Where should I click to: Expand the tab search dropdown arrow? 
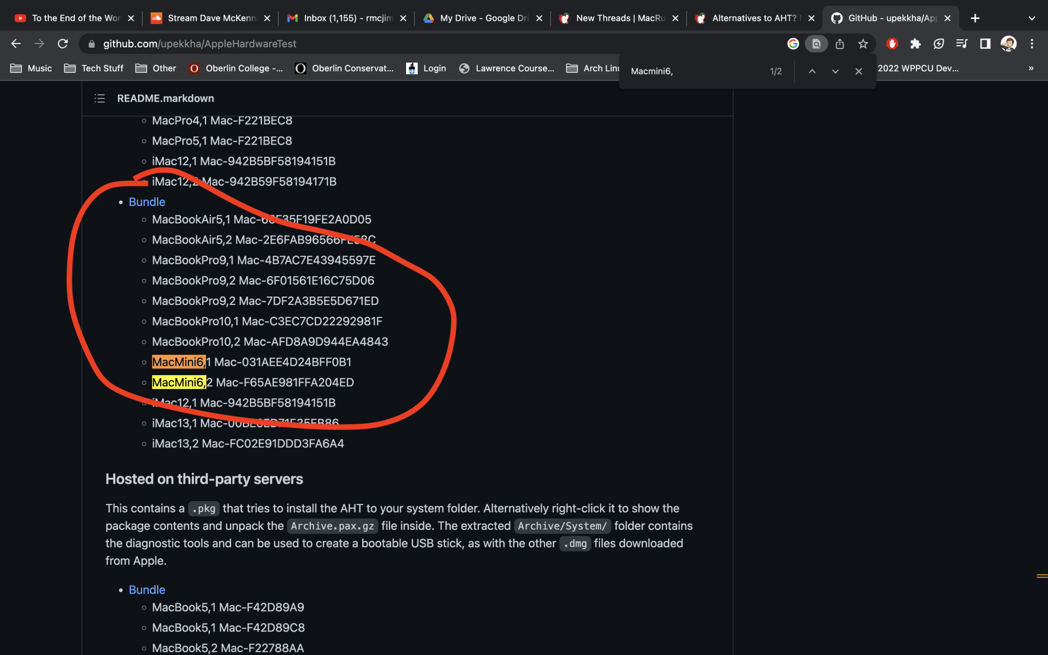tap(1031, 18)
